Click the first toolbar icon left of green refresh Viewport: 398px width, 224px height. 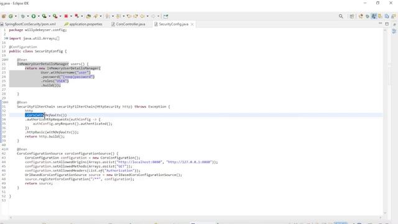coord(4,16)
